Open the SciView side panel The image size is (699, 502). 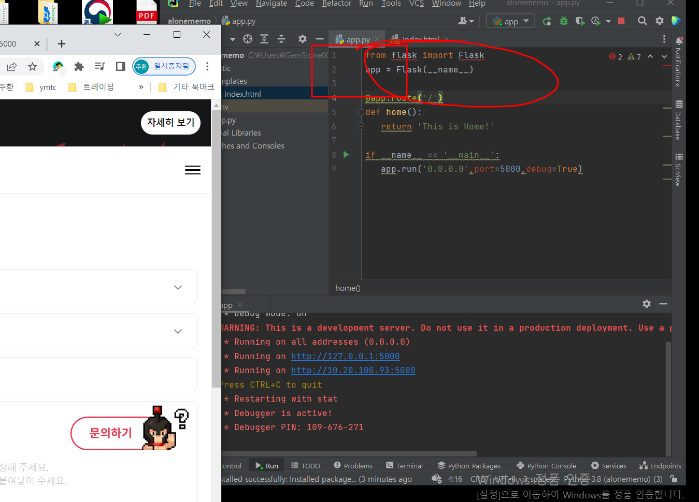pos(679,170)
